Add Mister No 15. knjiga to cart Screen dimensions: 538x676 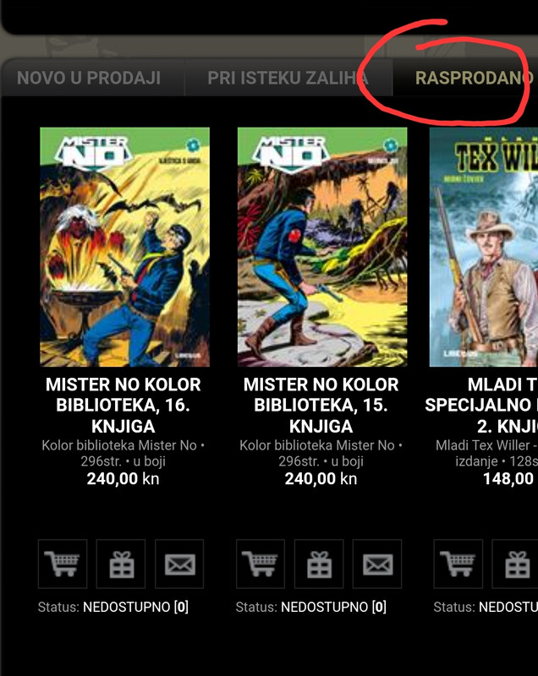(x=261, y=564)
